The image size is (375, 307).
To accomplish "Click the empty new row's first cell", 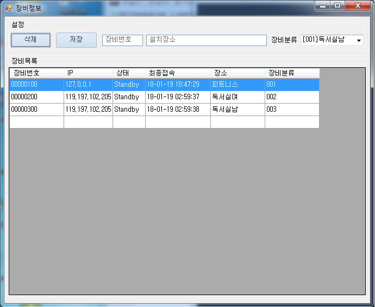I will (x=36, y=122).
